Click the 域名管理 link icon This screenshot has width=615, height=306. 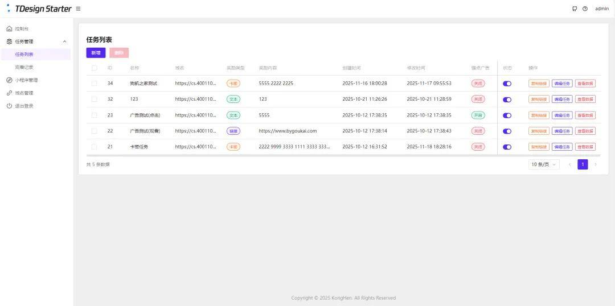tap(9, 93)
